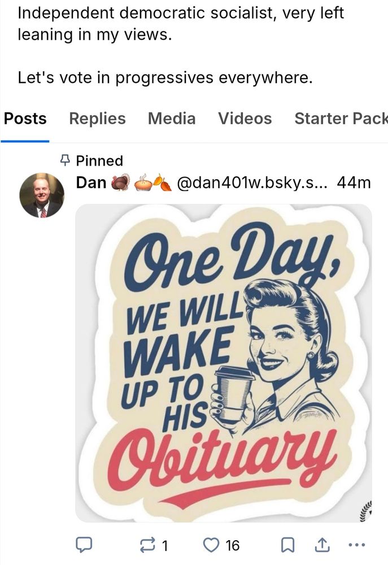Click the repost count 1
The image size is (388, 565).
click(x=164, y=546)
